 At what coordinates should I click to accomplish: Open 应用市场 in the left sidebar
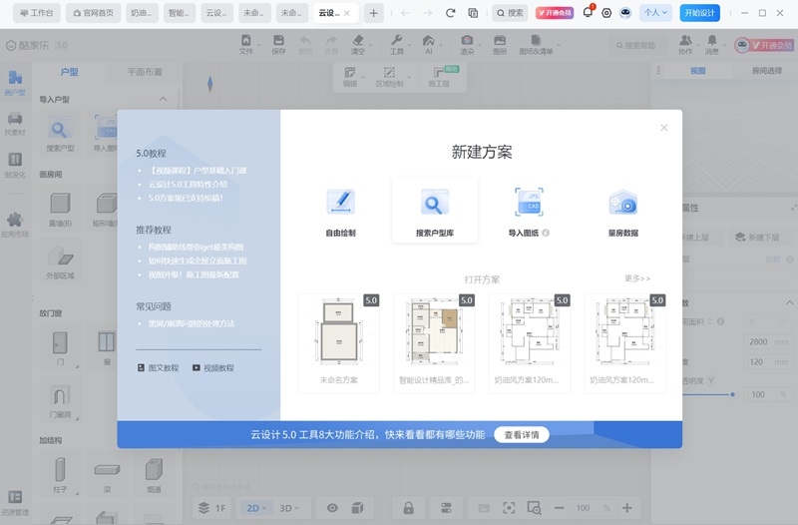[x=15, y=226]
